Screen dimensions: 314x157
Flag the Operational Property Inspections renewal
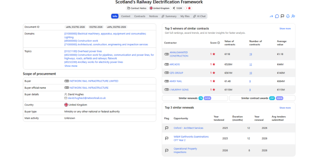point(166,150)
